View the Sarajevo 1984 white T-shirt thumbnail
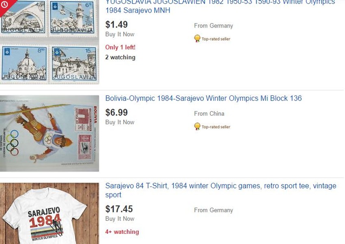 50,214
